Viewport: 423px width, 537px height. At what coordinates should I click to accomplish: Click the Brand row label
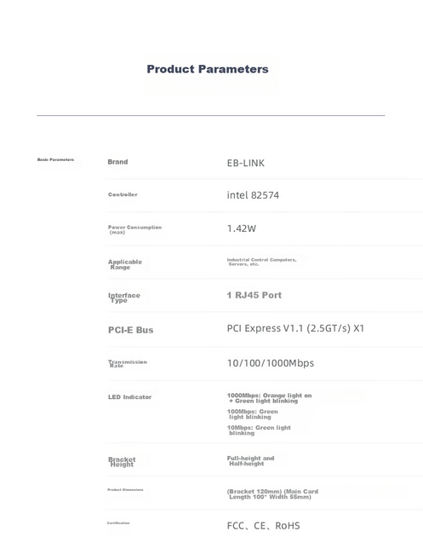point(117,162)
